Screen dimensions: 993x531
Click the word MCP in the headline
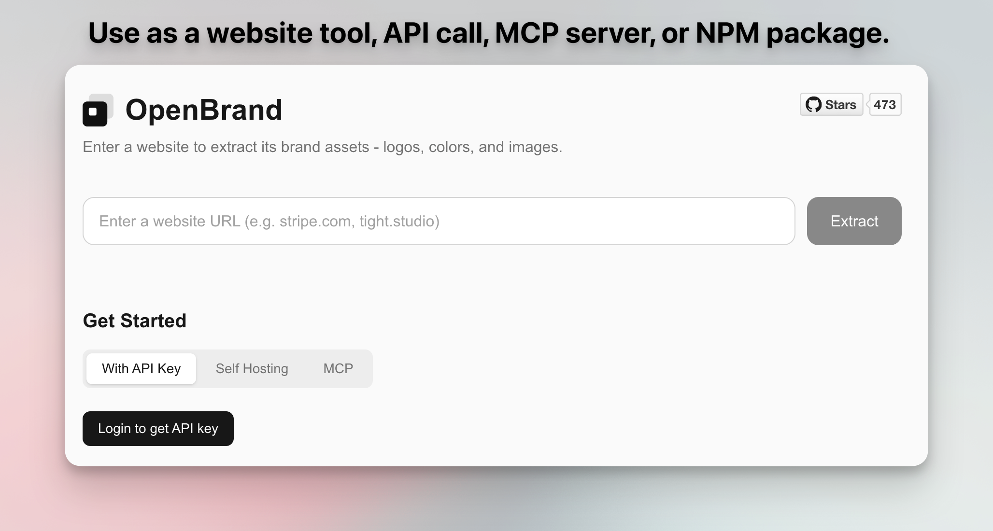[526, 33]
